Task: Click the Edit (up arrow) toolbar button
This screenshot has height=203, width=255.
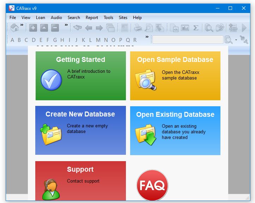Action: (44, 28)
